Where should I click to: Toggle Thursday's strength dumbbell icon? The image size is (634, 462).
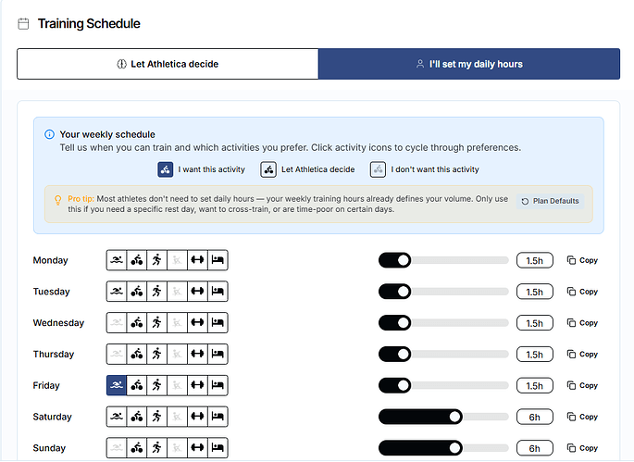point(197,355)
